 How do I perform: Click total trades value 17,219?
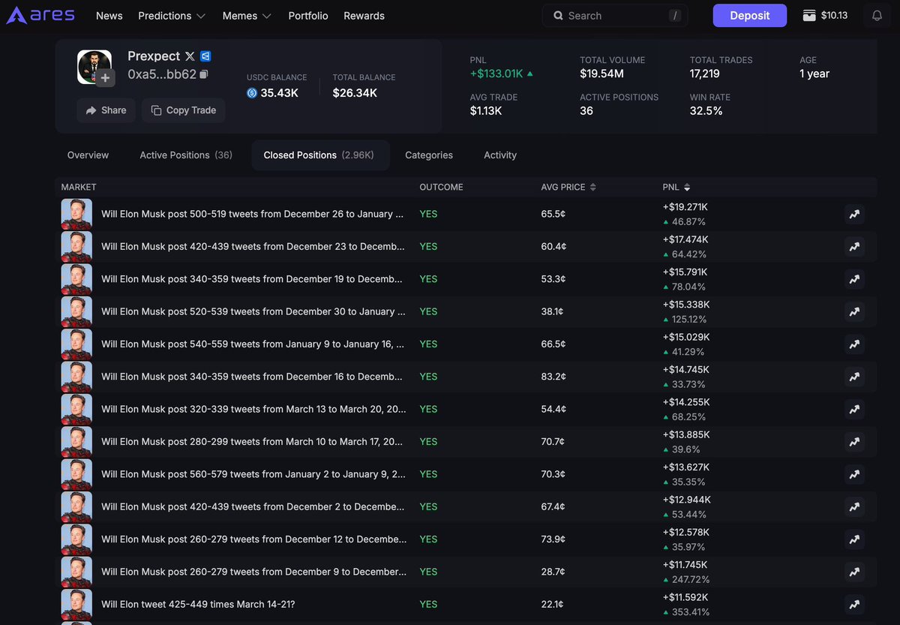coord(705,74)
